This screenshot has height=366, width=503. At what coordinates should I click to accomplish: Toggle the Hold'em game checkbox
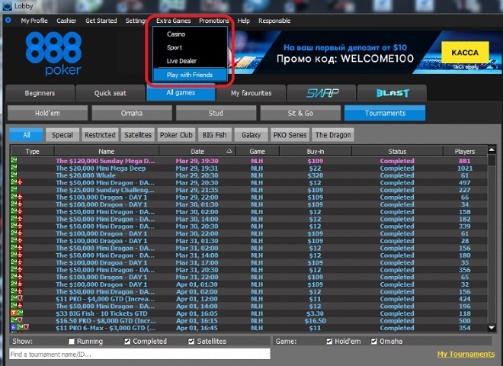[329, 342]
